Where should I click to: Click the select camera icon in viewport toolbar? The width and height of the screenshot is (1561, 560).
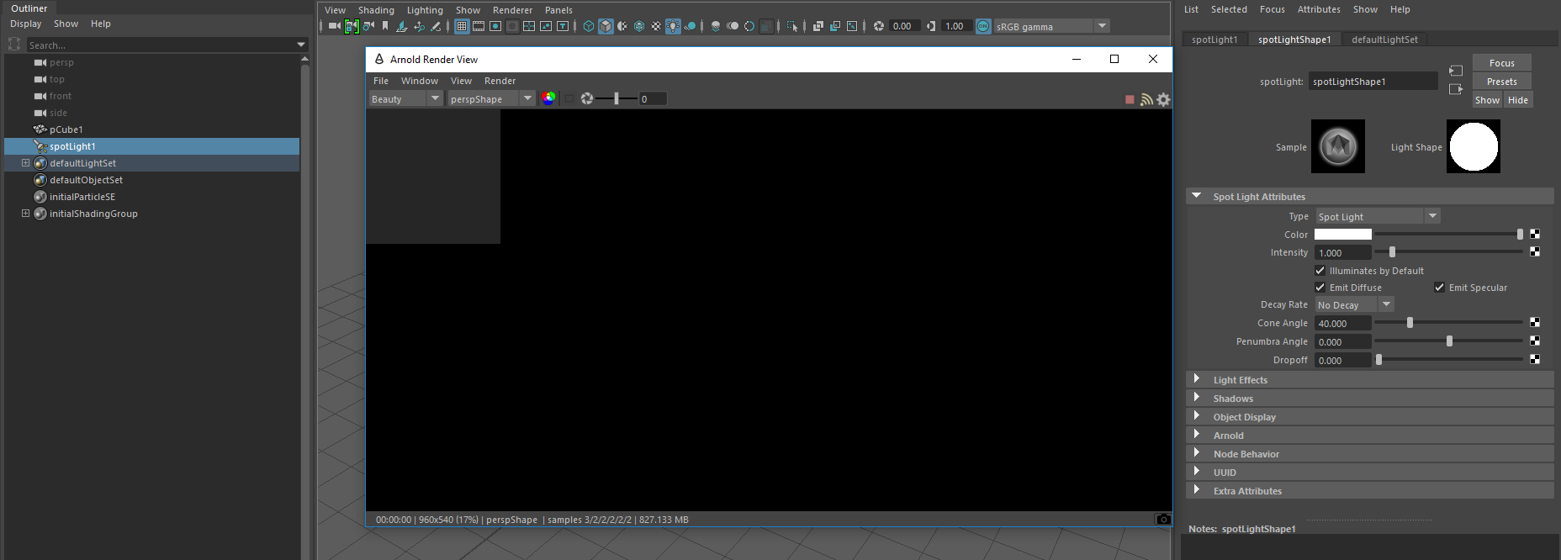(x=334, y=26)
